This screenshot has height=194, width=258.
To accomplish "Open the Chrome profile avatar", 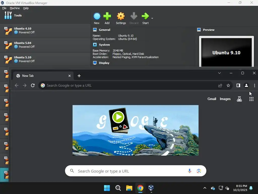I will tap(246, 85).
